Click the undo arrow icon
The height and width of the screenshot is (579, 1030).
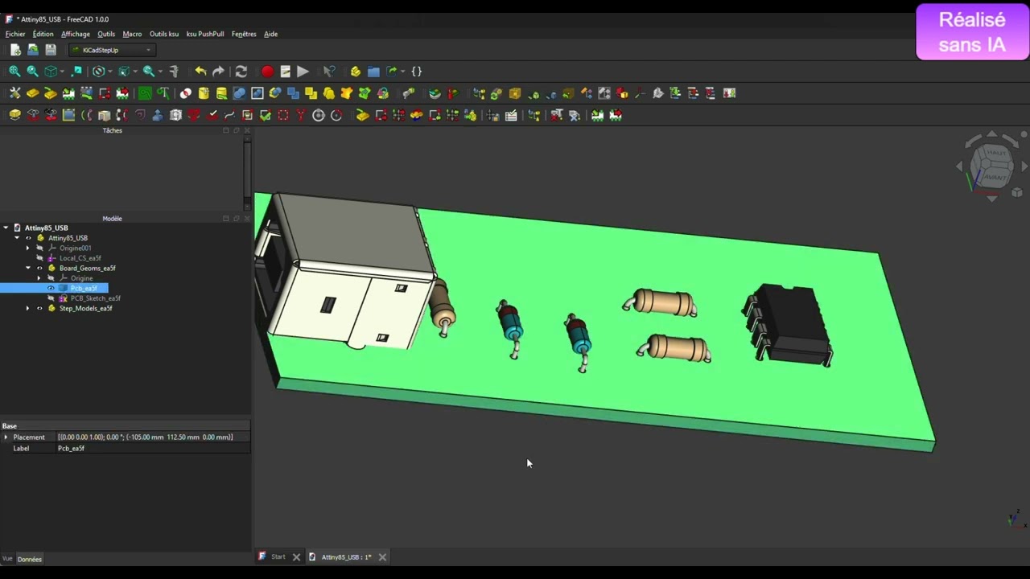200,72
